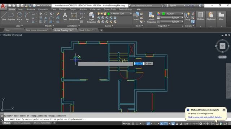Toggle drawing grid display in status bar
Viewport: 231px width, 129px height.
(133, 124)
